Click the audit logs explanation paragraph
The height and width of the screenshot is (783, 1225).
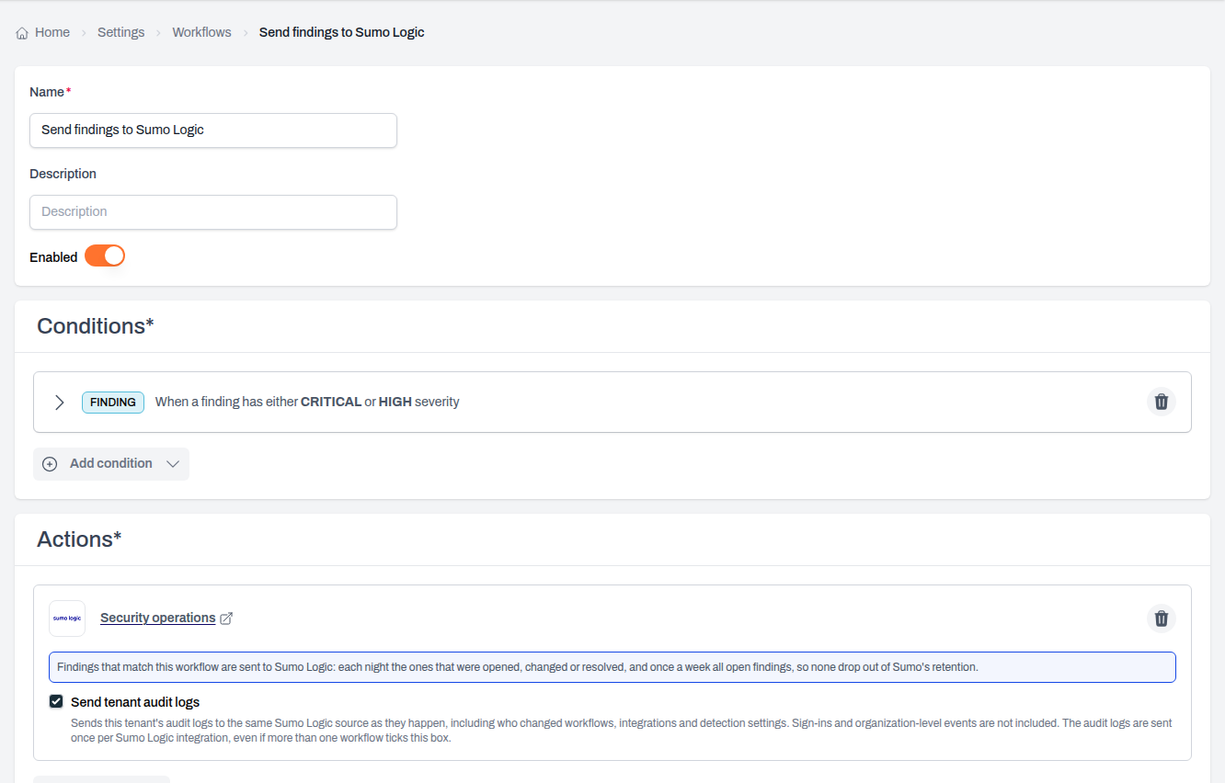pos(622,731)
